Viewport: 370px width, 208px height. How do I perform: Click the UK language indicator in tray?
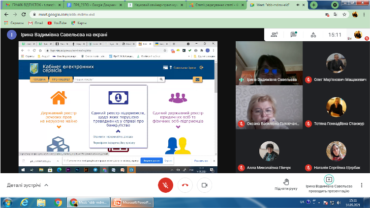(302, 202)
